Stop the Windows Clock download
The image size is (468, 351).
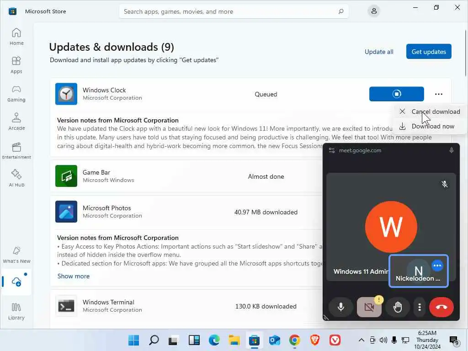point(396,94)
